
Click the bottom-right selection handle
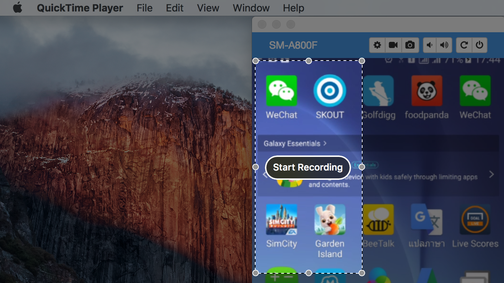362,273
